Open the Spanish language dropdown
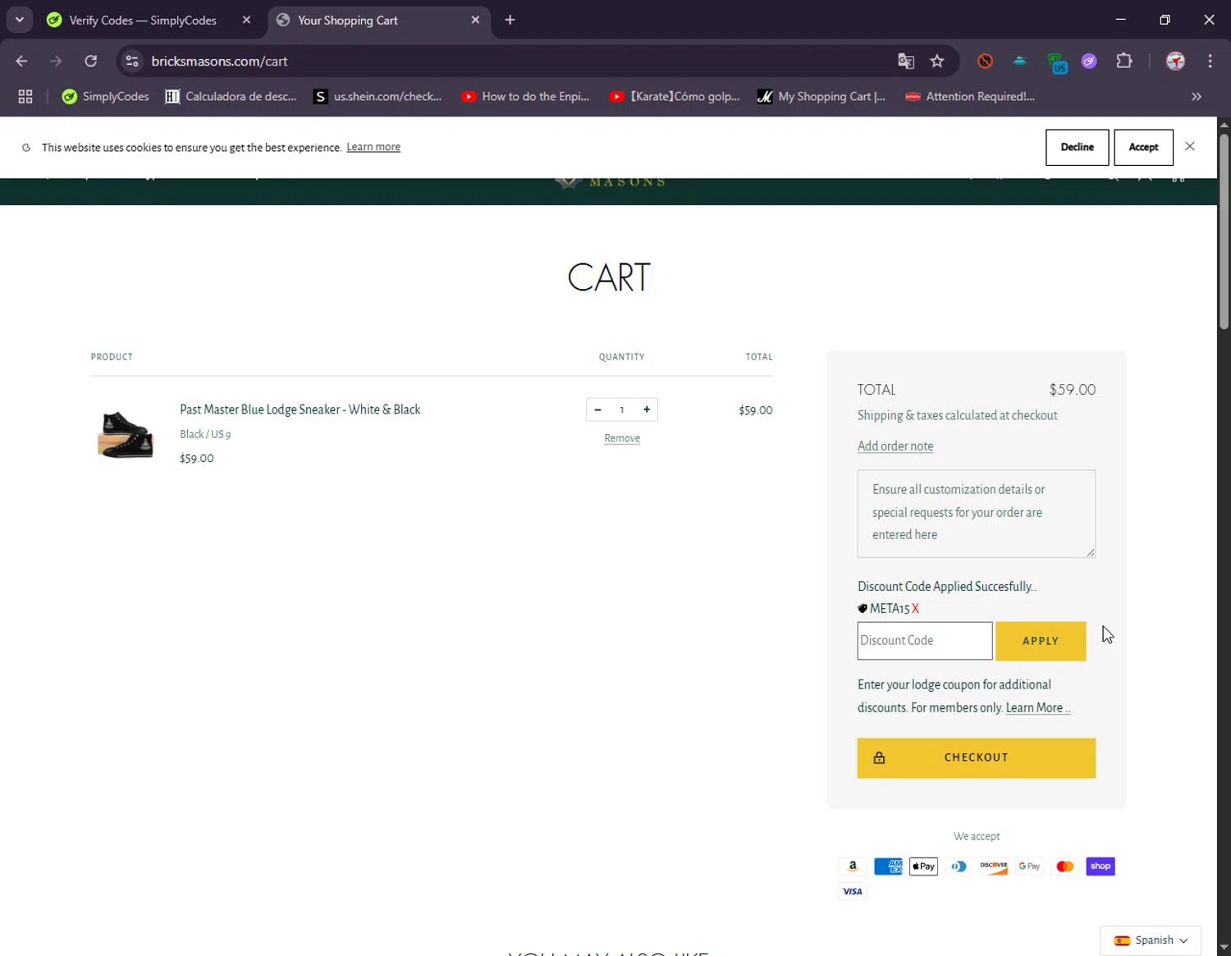1231x956 pixels. point(1151,940)
